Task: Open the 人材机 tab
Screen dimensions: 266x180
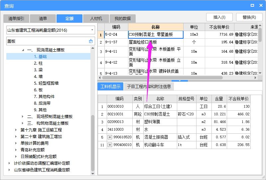Action: click(x=96, y=19)
